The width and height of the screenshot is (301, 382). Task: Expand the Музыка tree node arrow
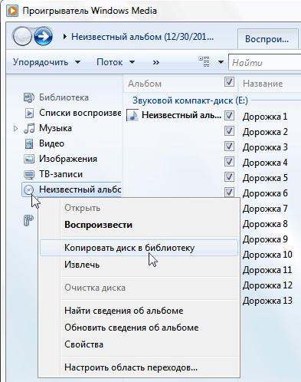tap(15, 128)
